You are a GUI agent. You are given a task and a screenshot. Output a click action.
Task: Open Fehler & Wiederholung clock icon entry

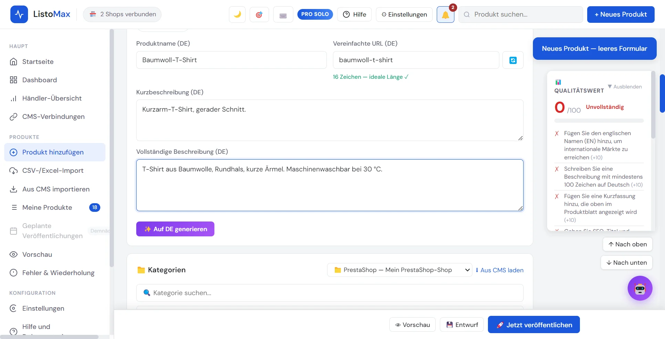point(55,273)
